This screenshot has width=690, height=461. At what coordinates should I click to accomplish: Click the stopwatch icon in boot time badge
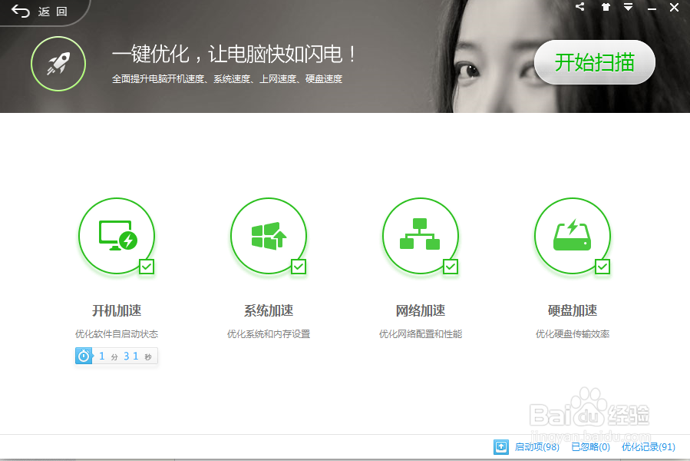click(84, 356)
